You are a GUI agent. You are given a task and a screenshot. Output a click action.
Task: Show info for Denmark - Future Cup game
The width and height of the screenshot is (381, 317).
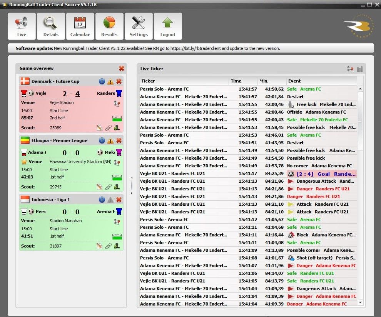click(x=102, y=81)
